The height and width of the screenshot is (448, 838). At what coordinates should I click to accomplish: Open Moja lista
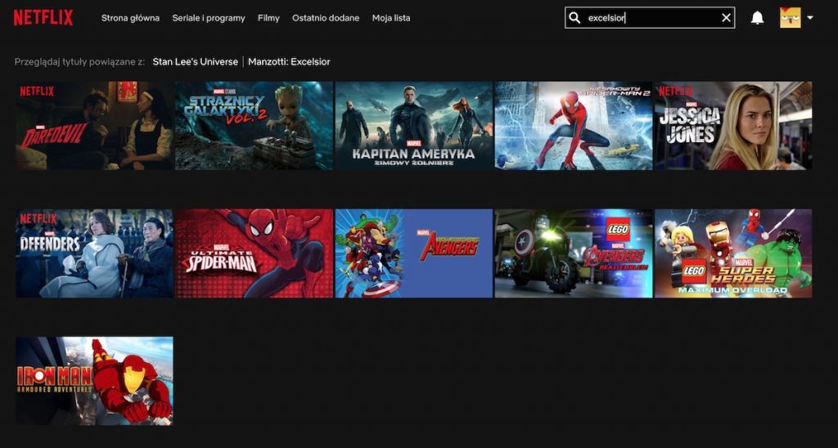pos(391,18)
